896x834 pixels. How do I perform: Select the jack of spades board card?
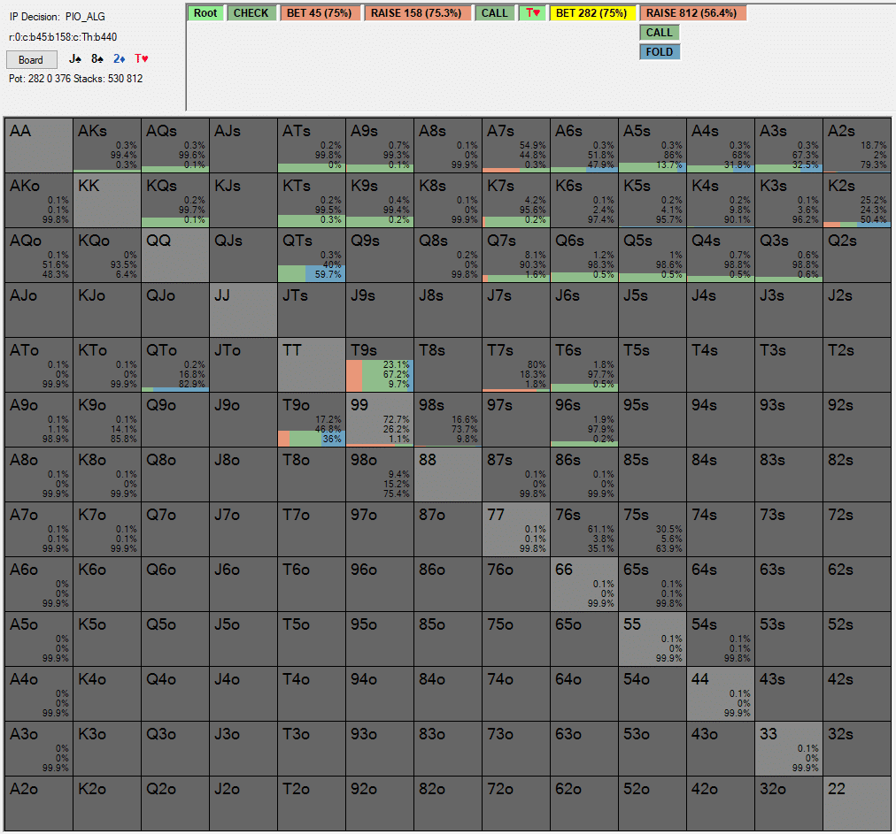tap(75, 59)
